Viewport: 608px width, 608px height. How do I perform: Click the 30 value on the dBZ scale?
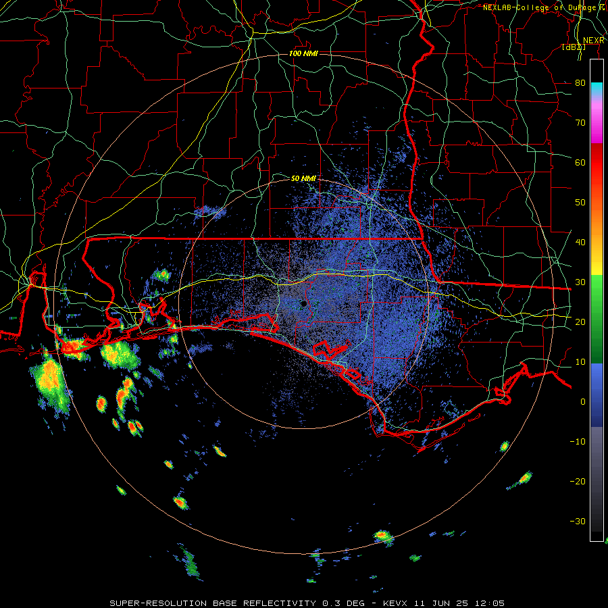580,282
